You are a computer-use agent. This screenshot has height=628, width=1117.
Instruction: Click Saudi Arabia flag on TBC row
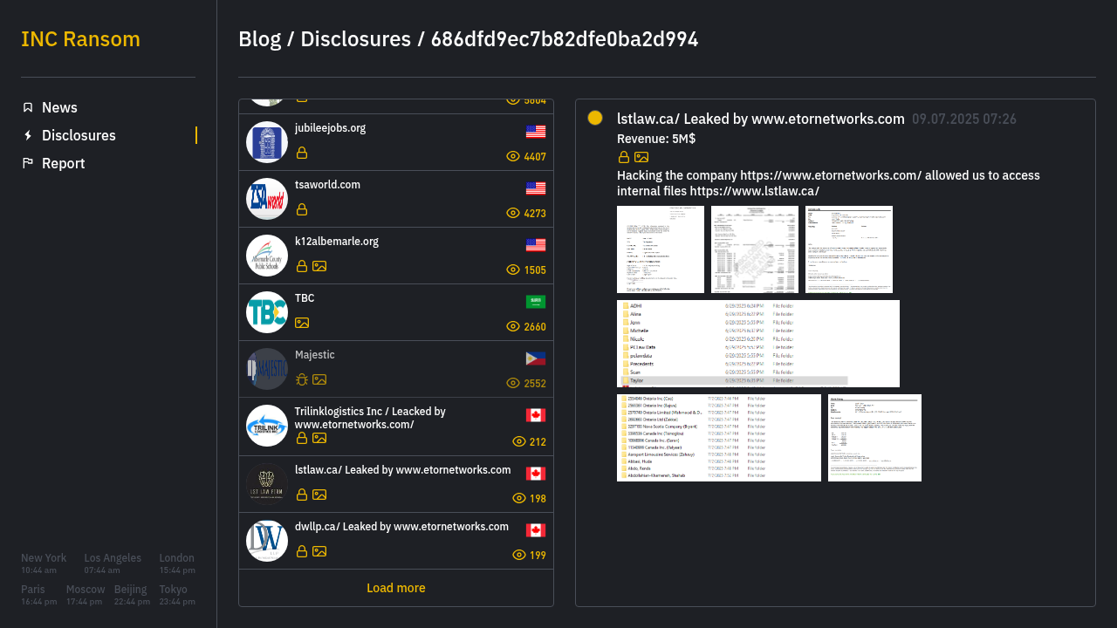point(536,302)
